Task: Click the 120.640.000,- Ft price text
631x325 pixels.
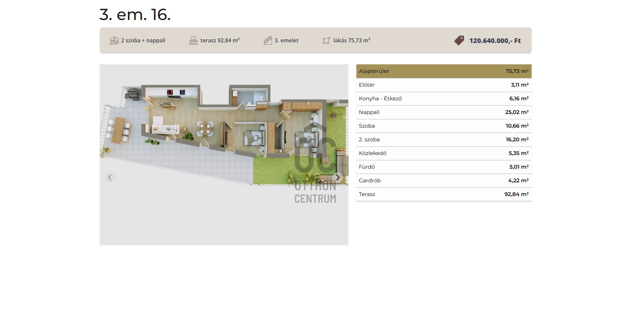Action: click(495, 41)
